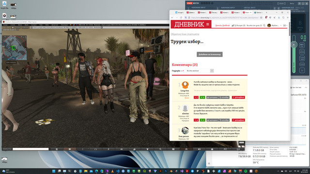Open VS Code from the taskbar

tap(118, 171)
